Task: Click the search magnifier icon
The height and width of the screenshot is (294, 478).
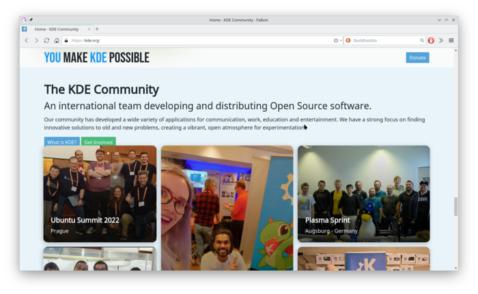Action: click(422, 40)
